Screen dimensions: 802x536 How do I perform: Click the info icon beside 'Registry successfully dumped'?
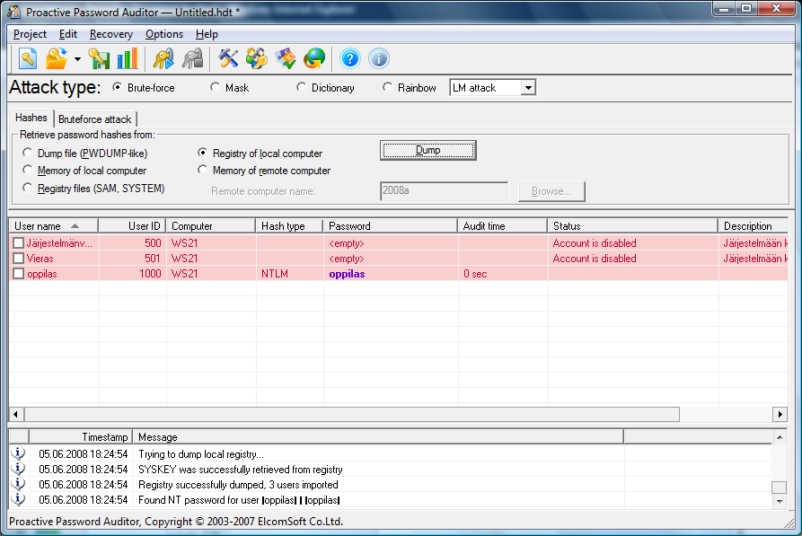[19, 484]
